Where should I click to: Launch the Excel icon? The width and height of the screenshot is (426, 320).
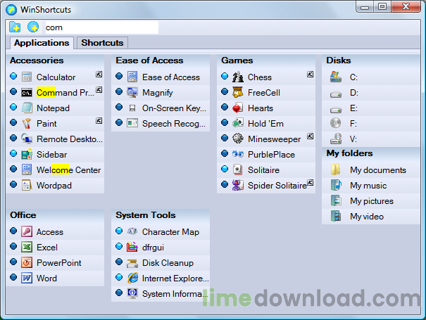coord(27,248)
